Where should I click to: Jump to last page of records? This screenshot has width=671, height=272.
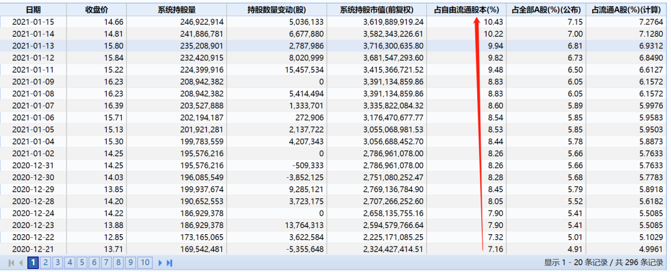(170, 263)
